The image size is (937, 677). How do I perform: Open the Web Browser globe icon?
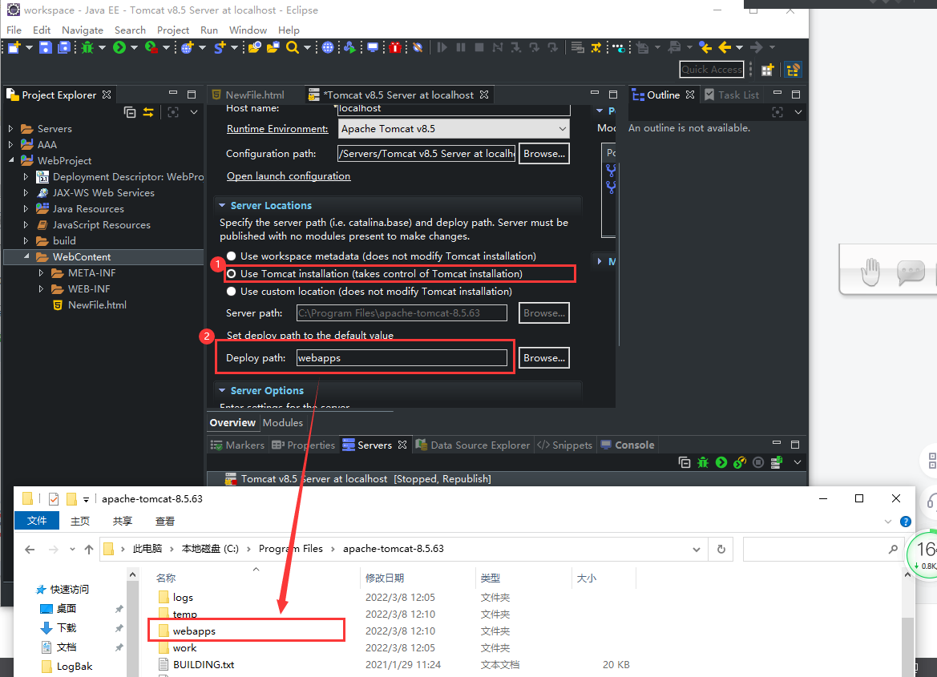coord(328,47)
